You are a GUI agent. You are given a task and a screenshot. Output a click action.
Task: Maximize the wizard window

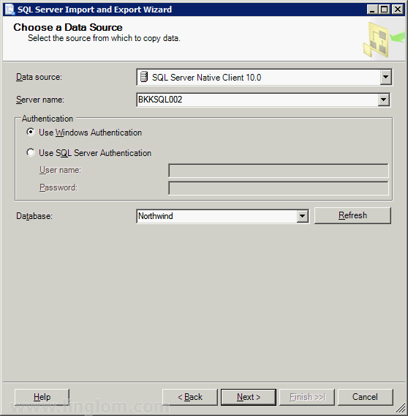pyautogui.click(x=384, y=10)
